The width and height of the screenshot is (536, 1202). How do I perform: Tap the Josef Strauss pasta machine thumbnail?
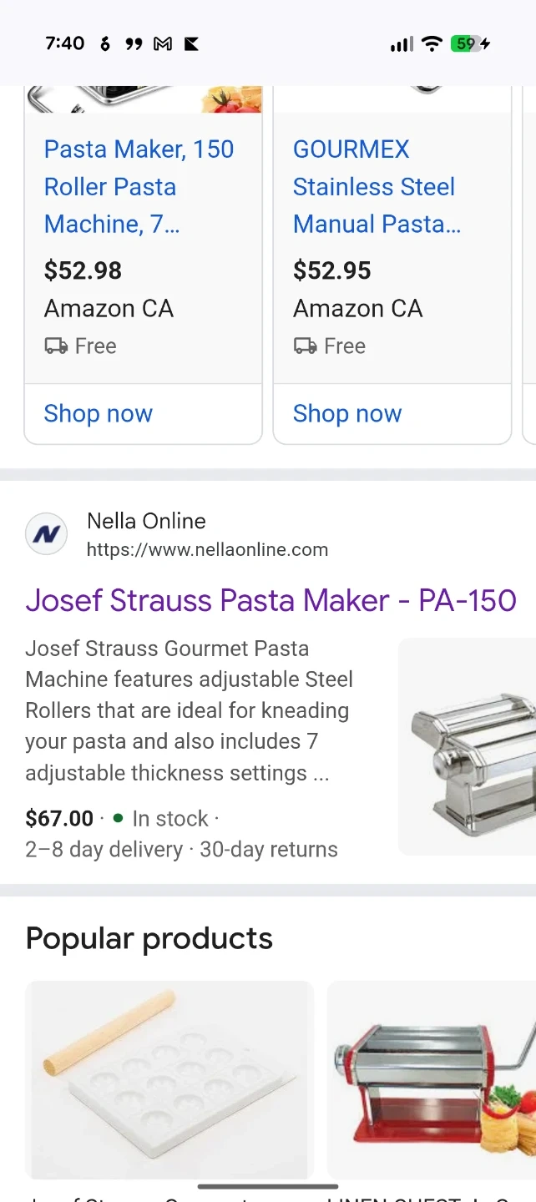pyautogui.click(x=468, y=746)
